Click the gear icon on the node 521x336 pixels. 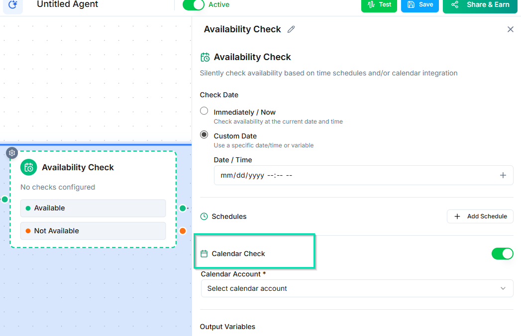tap(12, 153)
